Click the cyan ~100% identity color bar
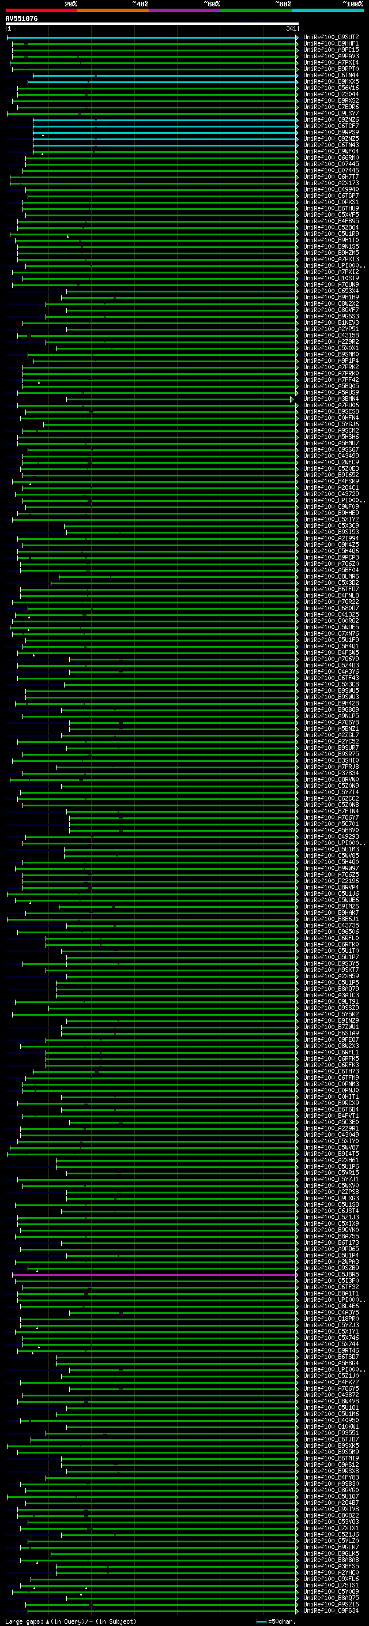The image size is (369, 1626). pyautogui.click(x=328, y=10)
